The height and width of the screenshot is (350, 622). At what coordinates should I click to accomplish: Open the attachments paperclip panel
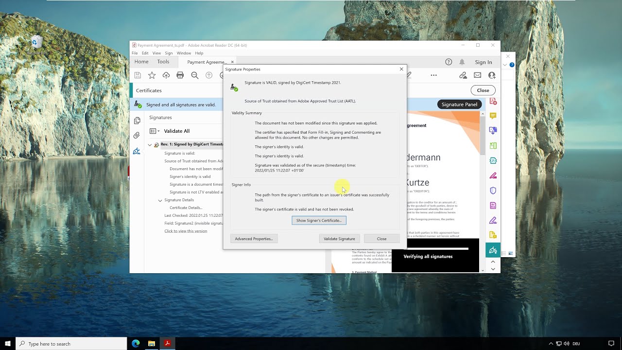pyautogui.click(x=137, y=136)
